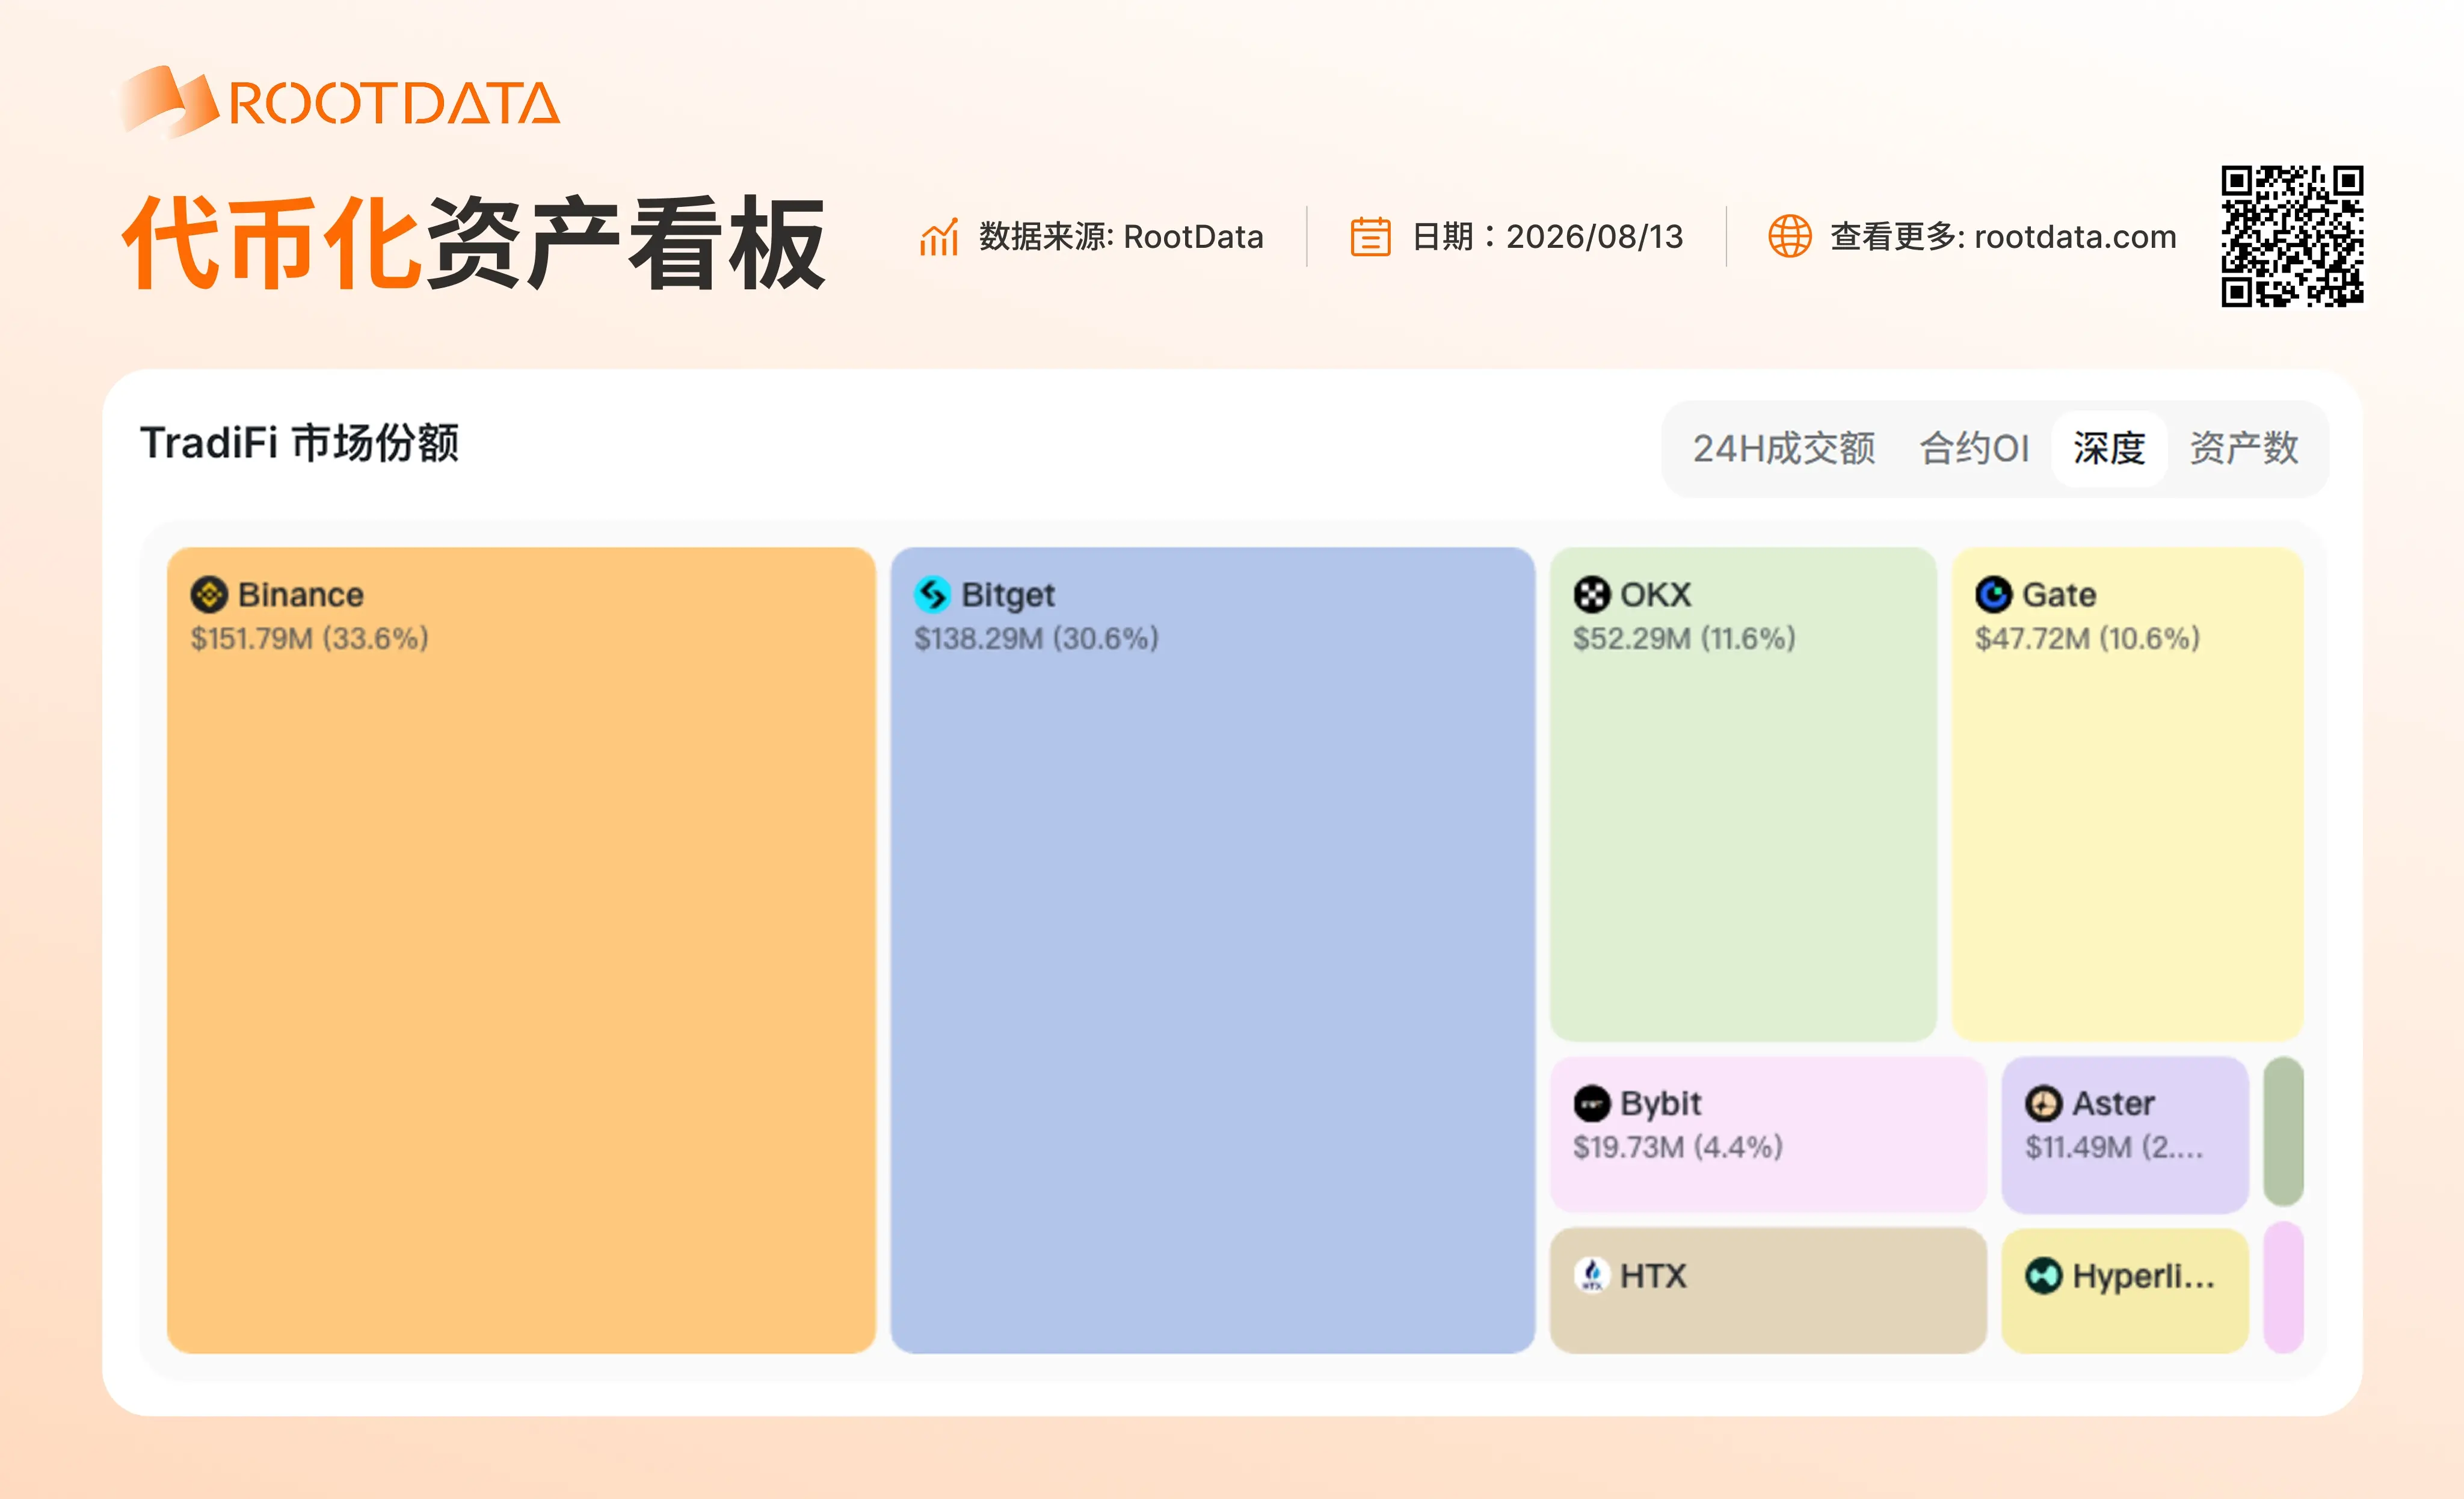Select the purple Aster treemap block
Screen dimensions: 2464x1499
[x=2125, y=1134]
